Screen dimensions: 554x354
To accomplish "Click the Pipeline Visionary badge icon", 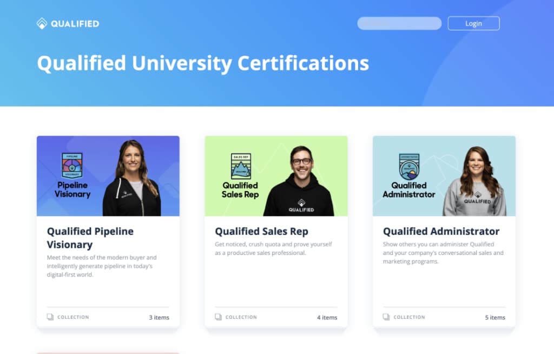I will click(x=72, y=165).
